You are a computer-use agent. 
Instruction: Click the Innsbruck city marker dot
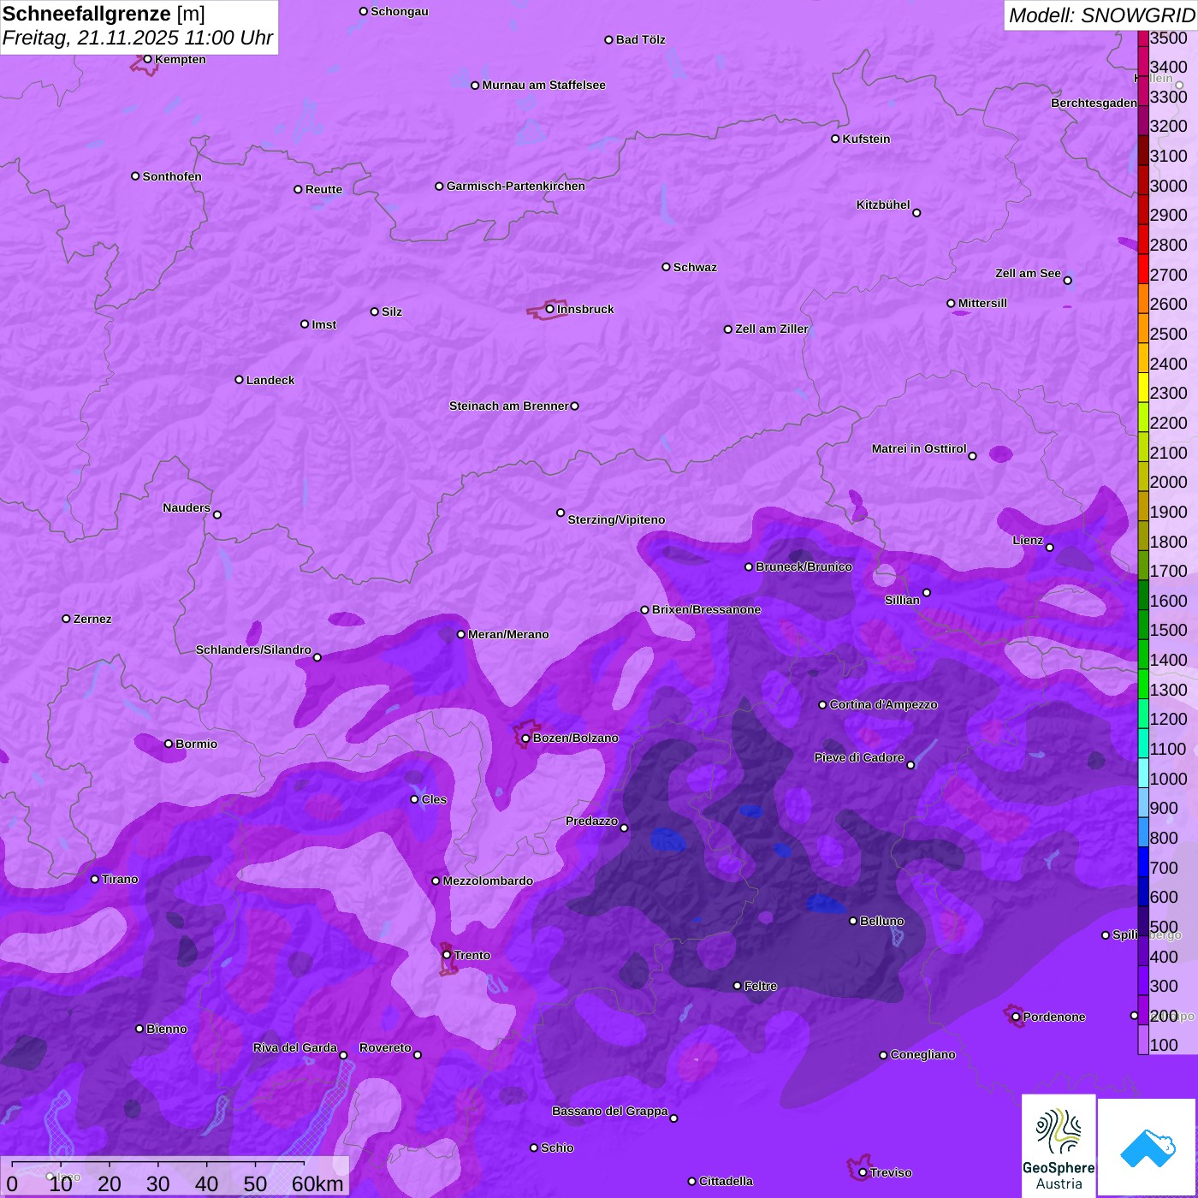550,309
